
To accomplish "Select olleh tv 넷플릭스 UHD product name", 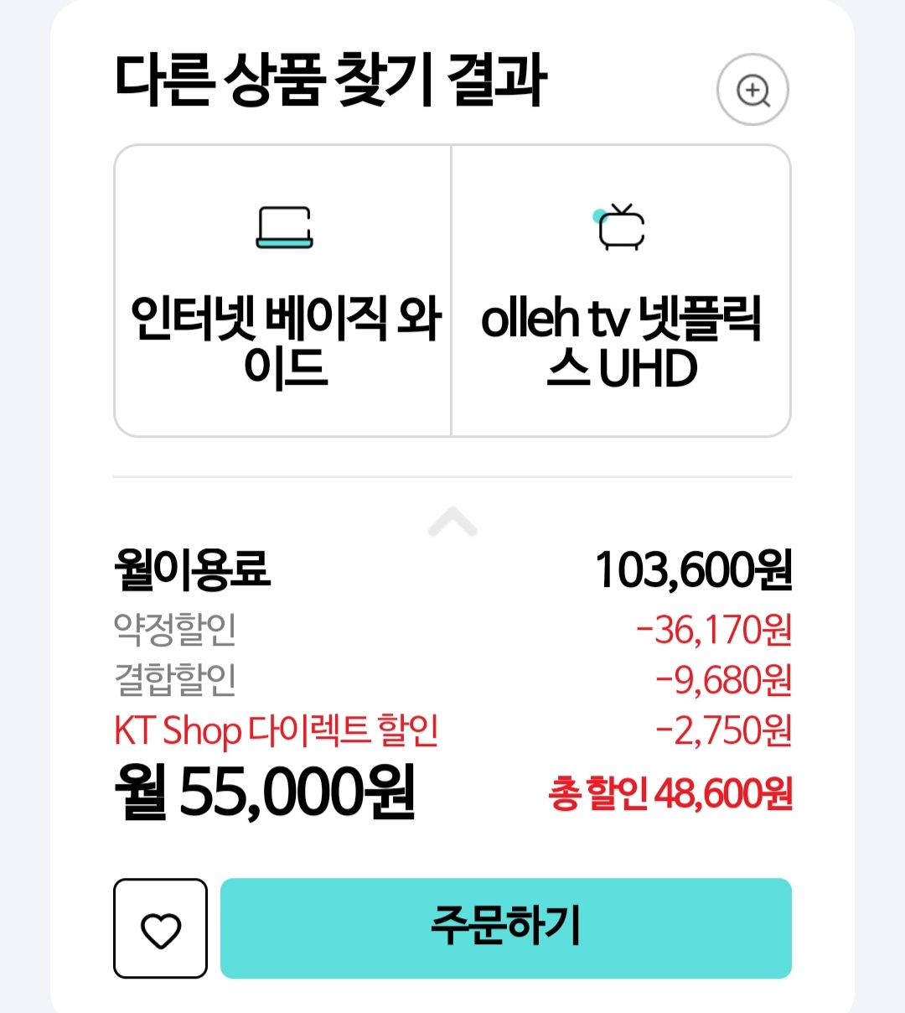I will pyautogui.click(x=621, y=342).
